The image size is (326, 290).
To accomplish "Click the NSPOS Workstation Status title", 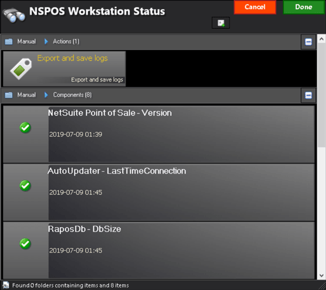I will [97, 12].
